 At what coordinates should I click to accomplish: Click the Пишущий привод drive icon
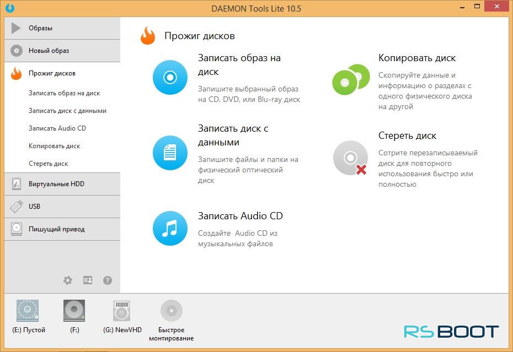[17, 229]
